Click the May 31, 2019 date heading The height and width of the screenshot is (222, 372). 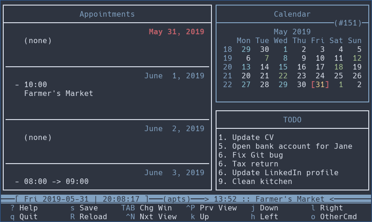pos(176,32)
